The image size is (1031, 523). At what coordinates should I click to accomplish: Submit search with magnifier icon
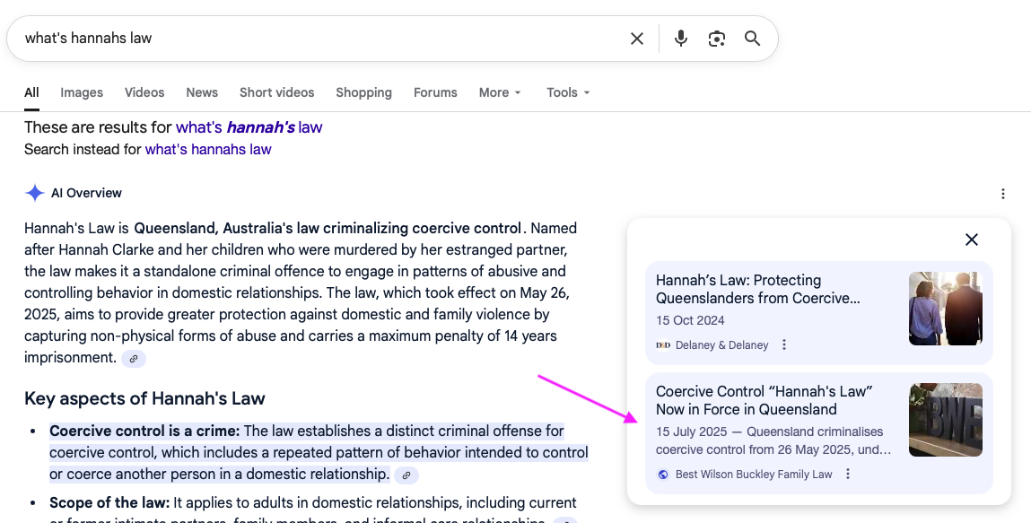click(752, 39)
